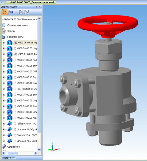
Task: Click the horizontal scrollbar thumb
Action: pyautogui.click(x=13, y=153)
